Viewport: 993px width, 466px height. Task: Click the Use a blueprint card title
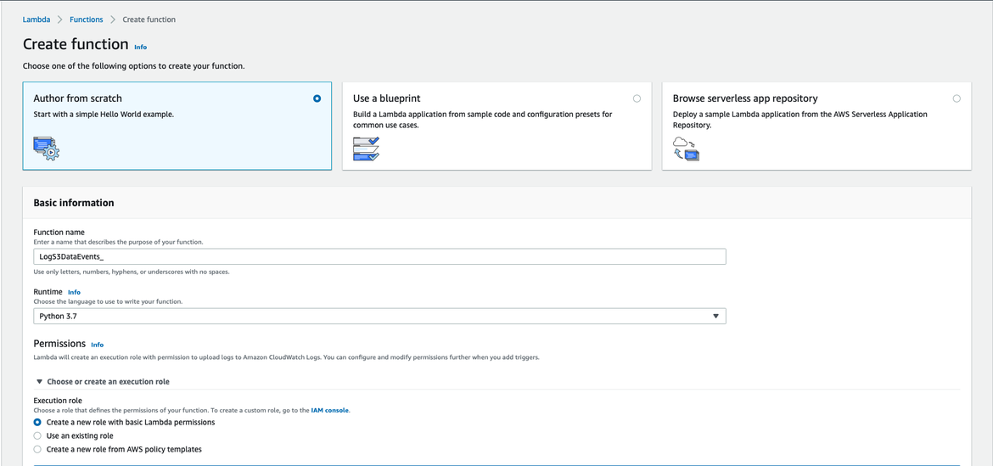[x=386, y=98]
